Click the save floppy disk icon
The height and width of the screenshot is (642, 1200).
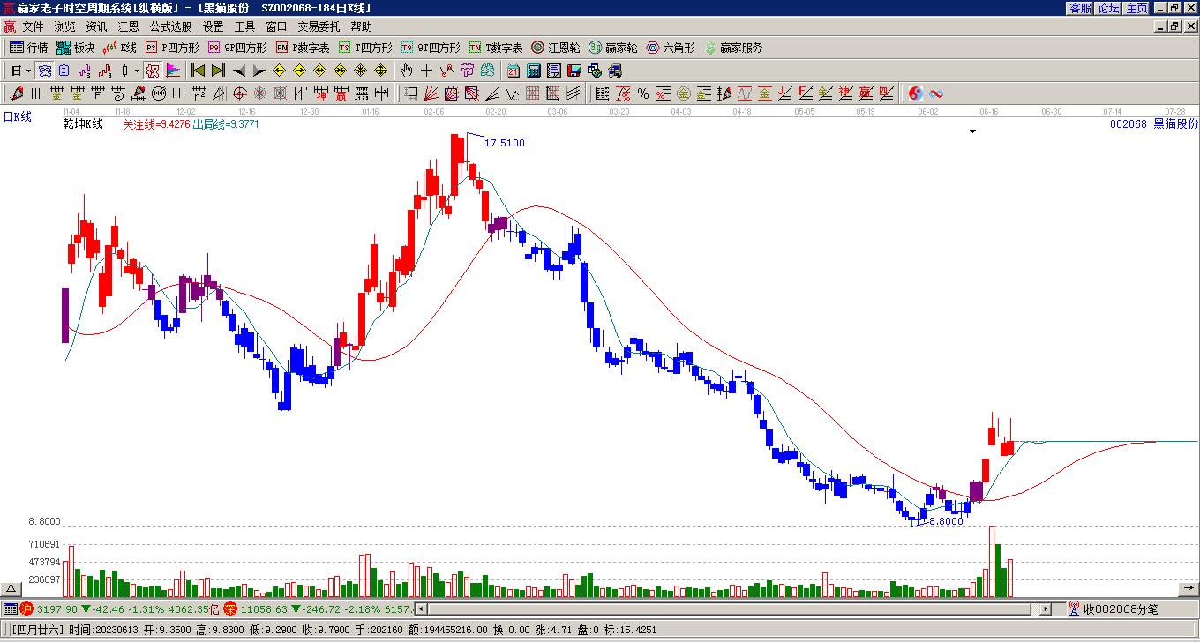pyautogui.click(x=574, y=71)
